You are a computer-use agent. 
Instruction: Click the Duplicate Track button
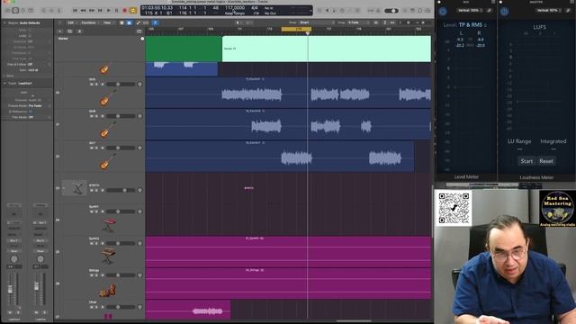(x=70, y=31)
